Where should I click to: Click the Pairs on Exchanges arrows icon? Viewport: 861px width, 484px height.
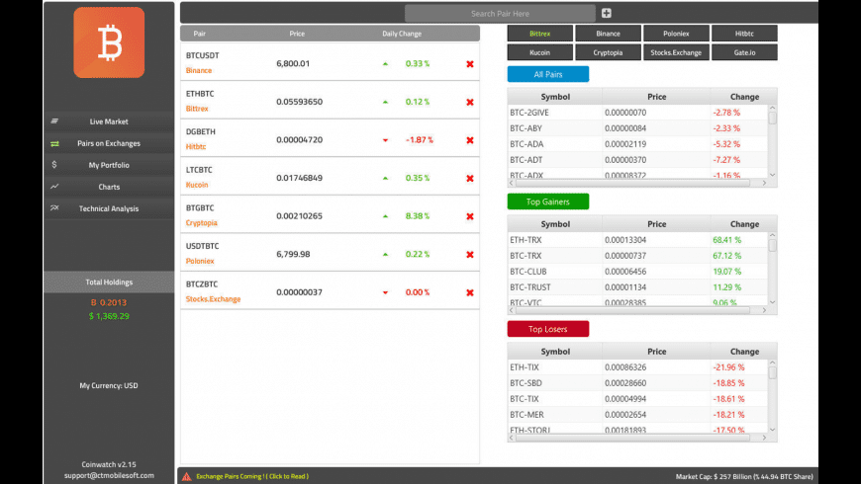54,143
